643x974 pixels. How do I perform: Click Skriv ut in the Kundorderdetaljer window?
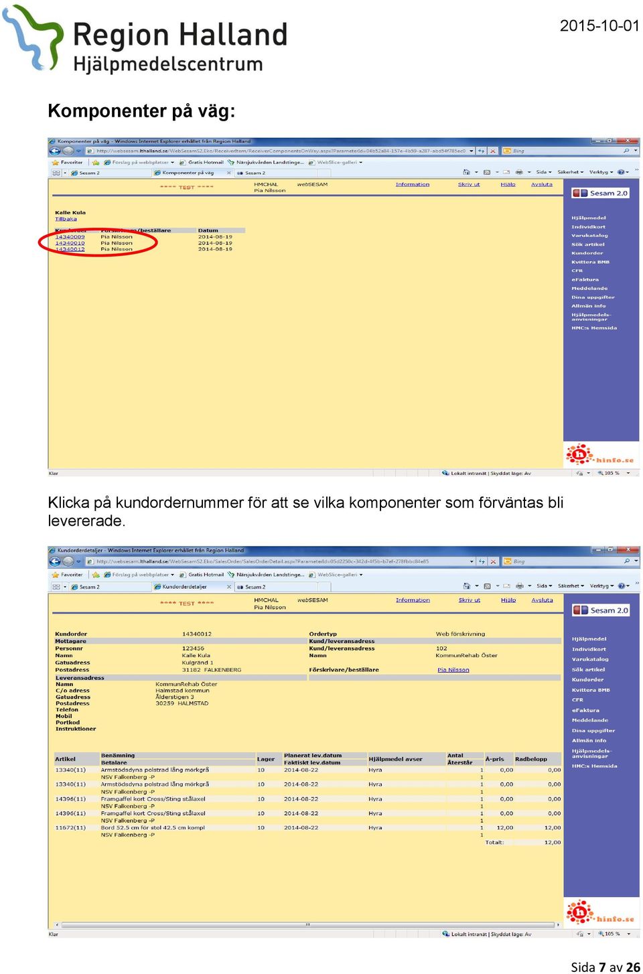click(469, 600)
